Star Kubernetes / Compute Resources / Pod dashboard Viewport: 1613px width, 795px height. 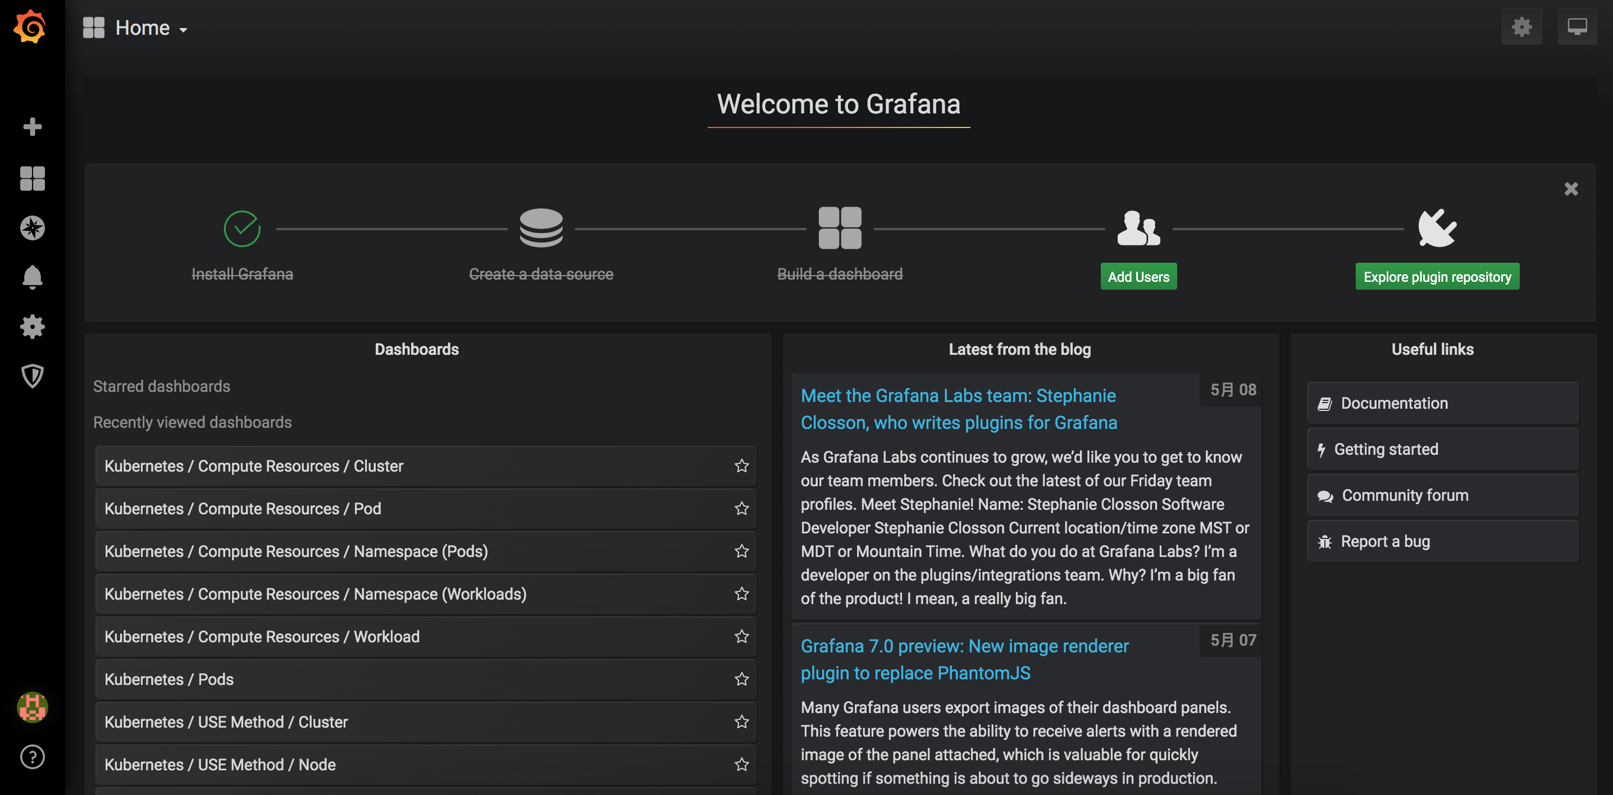[741, 508]
